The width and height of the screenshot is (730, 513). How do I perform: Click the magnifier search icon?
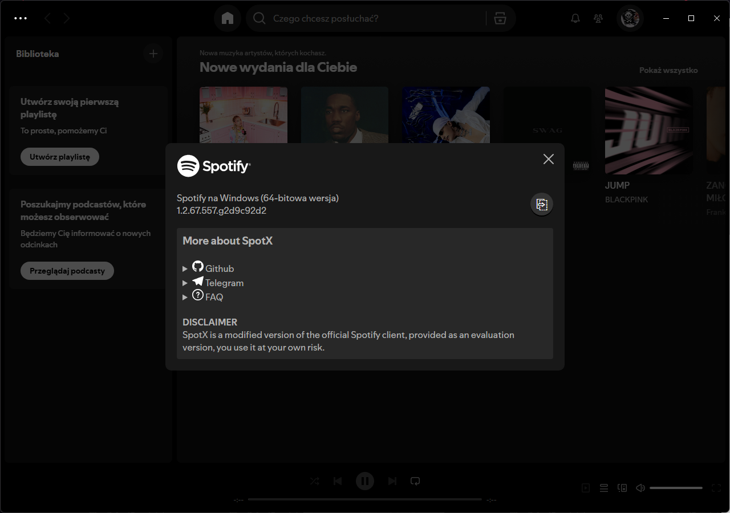point(259,19)
